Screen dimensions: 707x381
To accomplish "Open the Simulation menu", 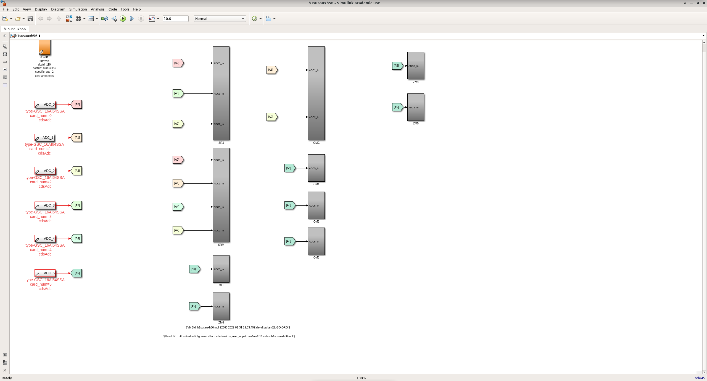I will click(x=78, y=9).
